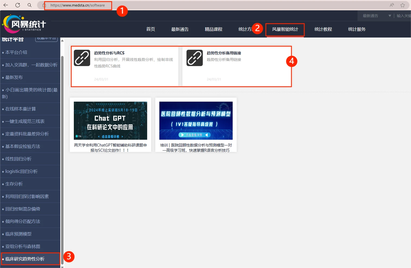Click the browser search magnifier icon
Image resolution: width=411 pixels, height=268 pixels.
(x=30, y=5)
